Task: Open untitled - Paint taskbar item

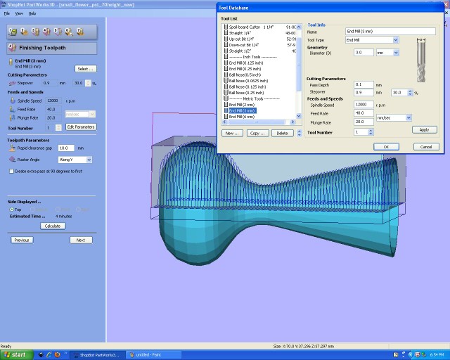Action: click(x=153, y=355)
